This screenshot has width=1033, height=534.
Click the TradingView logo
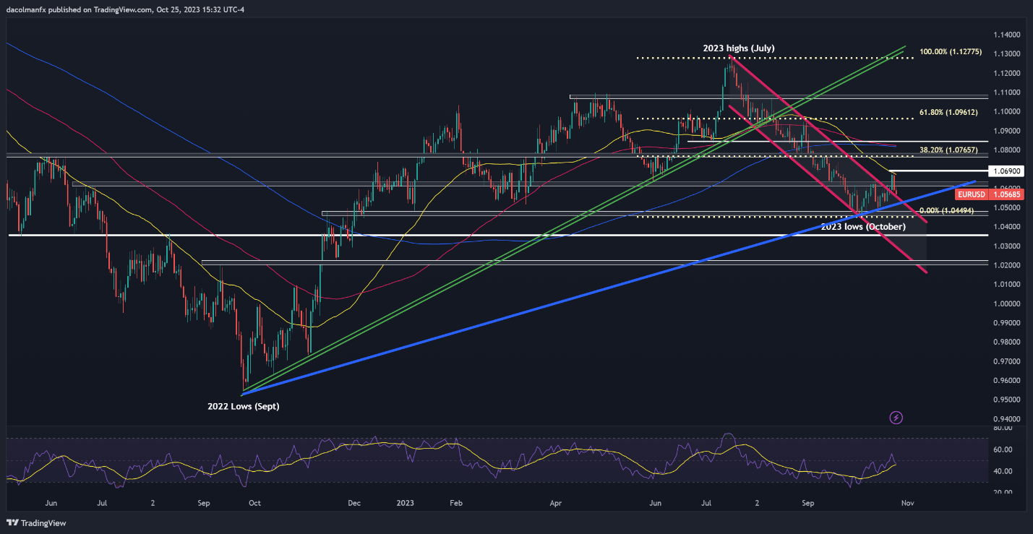pos(35,522)
